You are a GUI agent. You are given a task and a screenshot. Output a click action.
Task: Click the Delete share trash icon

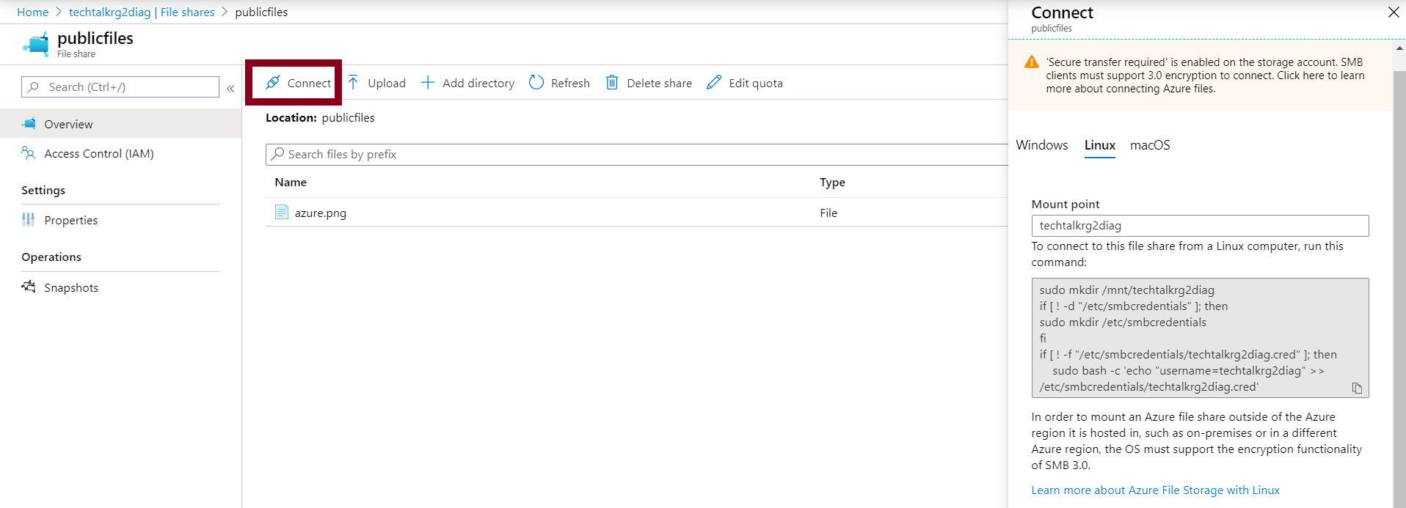coord(612,83)
